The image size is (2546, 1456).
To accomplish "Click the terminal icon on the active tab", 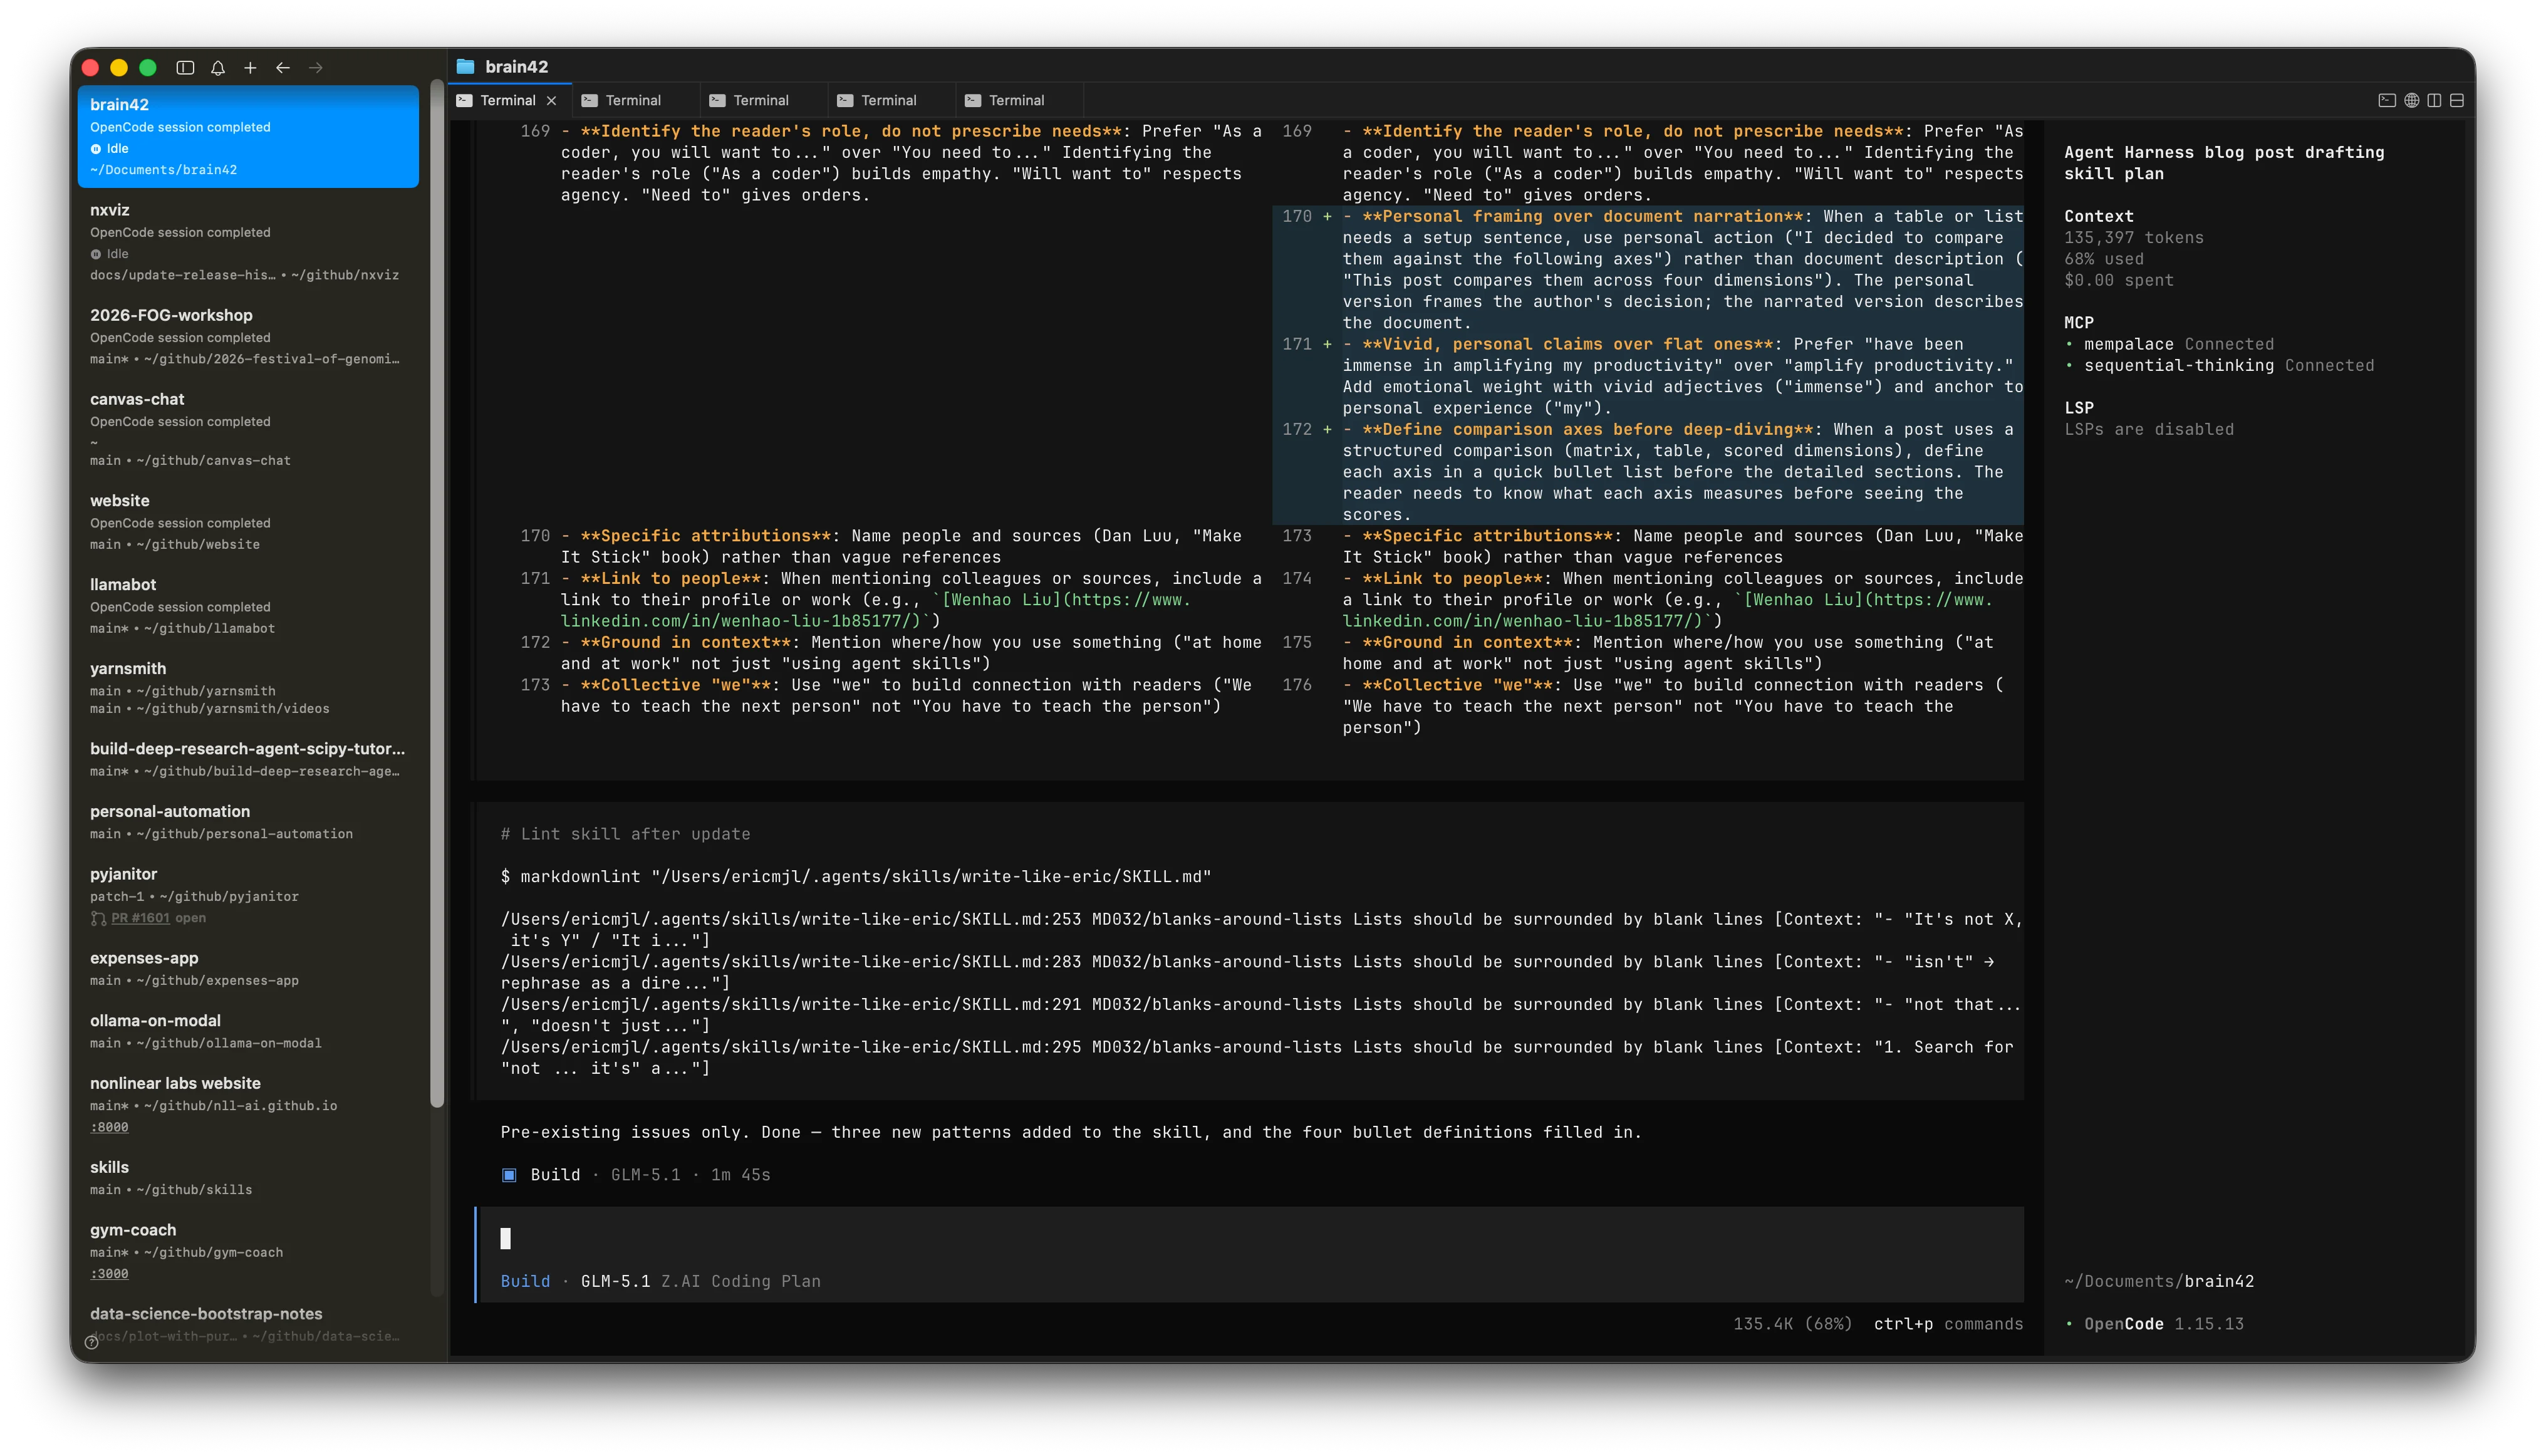I will [464, 100].
